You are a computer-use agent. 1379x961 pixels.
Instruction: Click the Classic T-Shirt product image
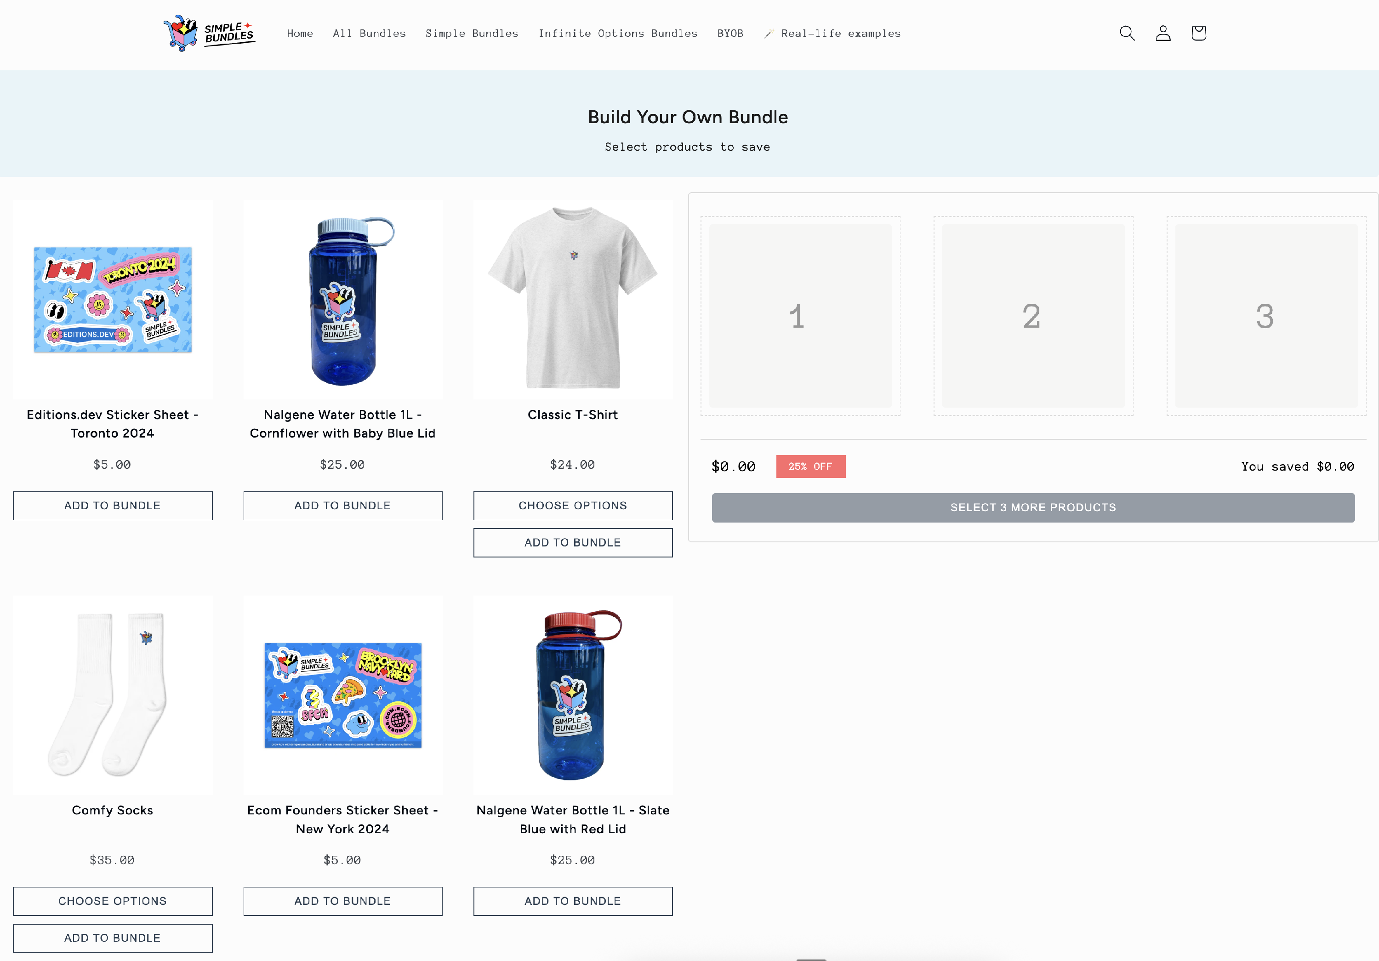[x=572, y=299]
